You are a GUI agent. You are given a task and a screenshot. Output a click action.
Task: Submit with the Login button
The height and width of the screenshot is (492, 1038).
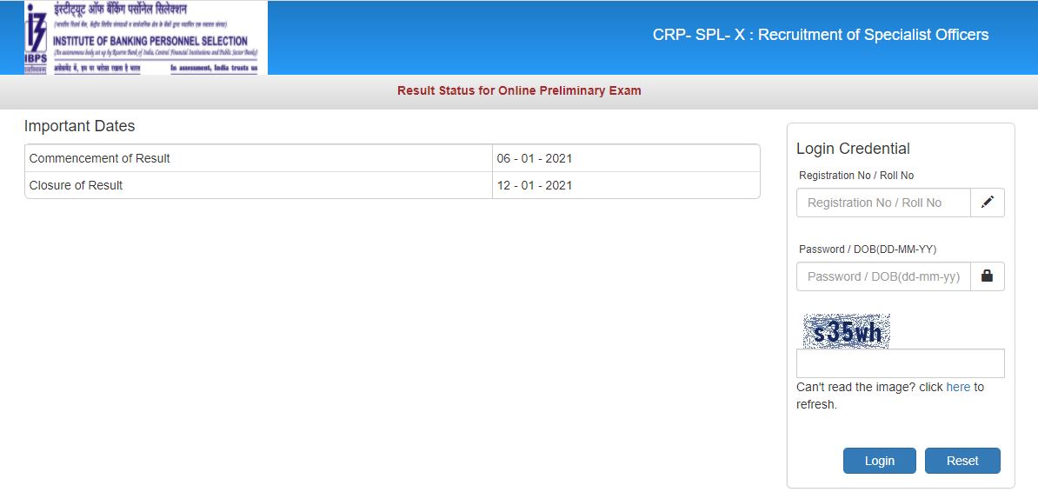(x=879, y=461)
